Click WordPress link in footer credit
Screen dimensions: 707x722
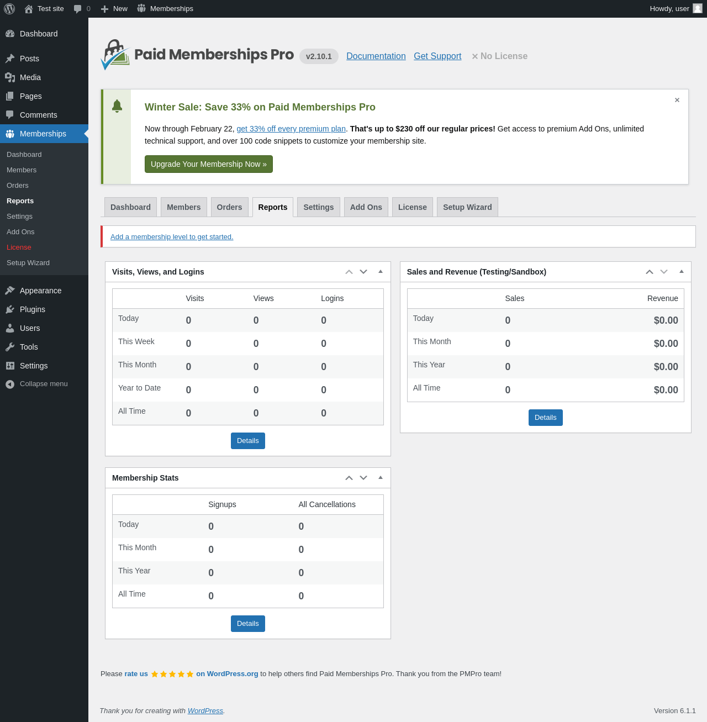tap(205, 711)
